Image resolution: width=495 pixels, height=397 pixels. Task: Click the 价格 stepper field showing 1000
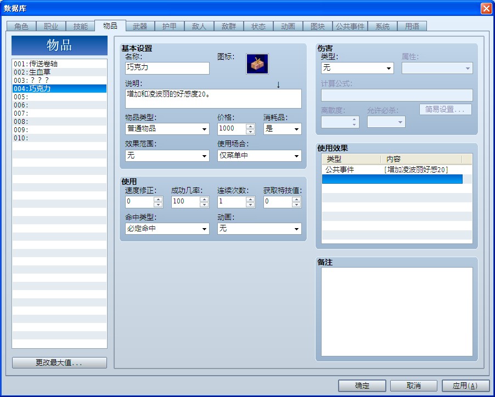coord(236,129)
